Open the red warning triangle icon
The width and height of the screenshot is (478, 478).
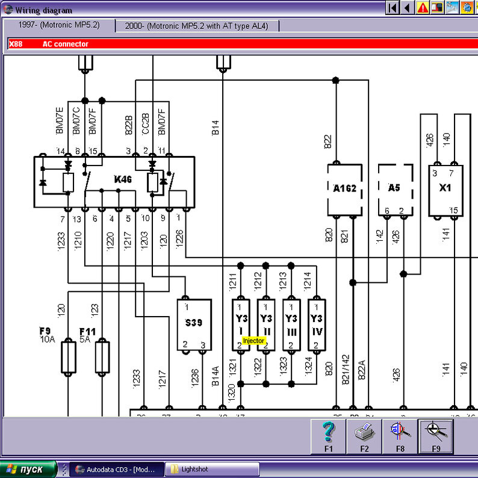[x=422, y=8]
